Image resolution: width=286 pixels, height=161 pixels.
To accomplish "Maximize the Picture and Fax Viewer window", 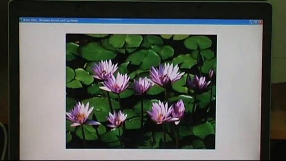I will [x=256, y=22].
